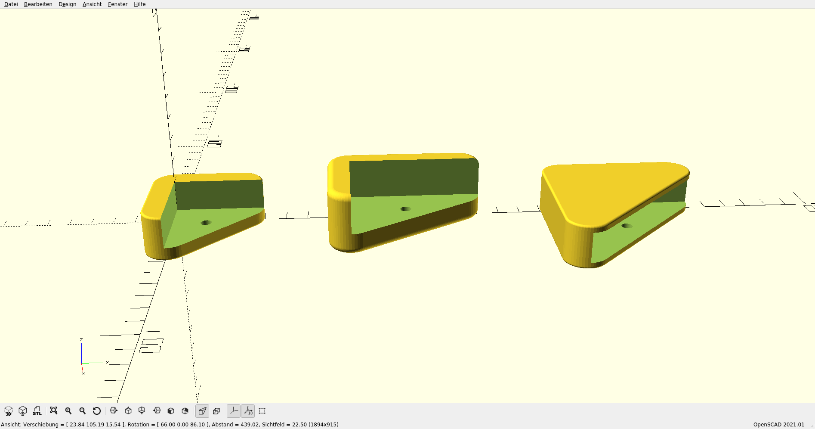Click the Preview render icon
This screenshot has height=429, width=815.
click(x=9, y=411)
